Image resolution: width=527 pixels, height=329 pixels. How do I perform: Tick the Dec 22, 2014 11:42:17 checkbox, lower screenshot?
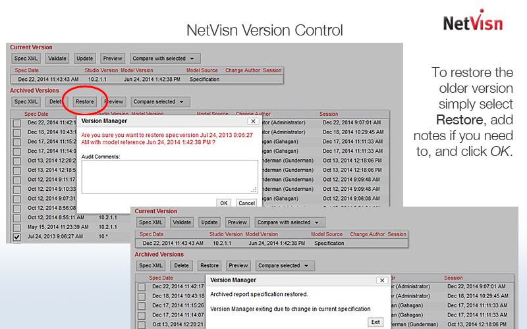coord(142,287)
